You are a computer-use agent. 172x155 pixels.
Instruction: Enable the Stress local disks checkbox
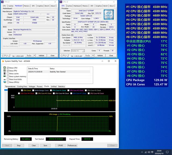[8, 79]
